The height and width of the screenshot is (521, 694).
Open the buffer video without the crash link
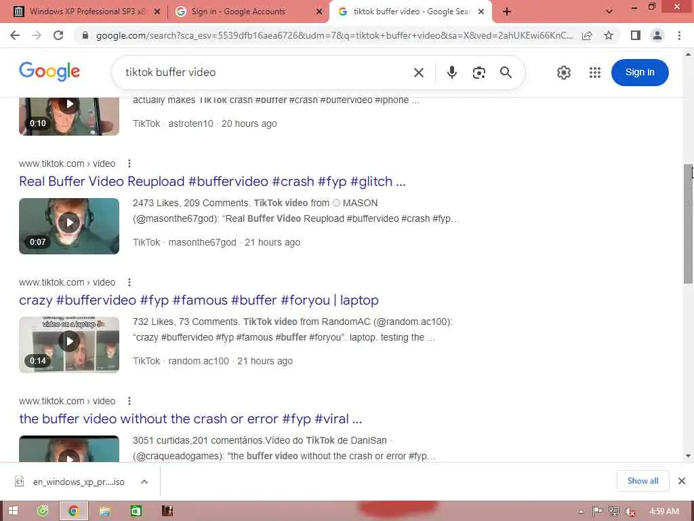190,419
